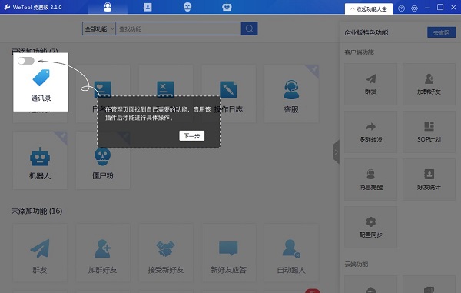Open the 好友统计 feature
Viewport: 461px width, 293px height.
[x=429, y=179]
